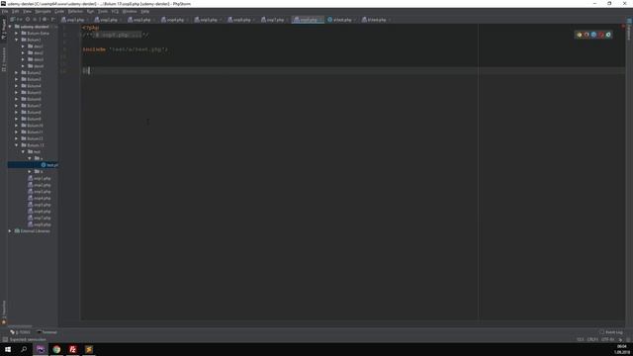Expand the External Libraries node
Screen dimensions: 633x356
10,230
